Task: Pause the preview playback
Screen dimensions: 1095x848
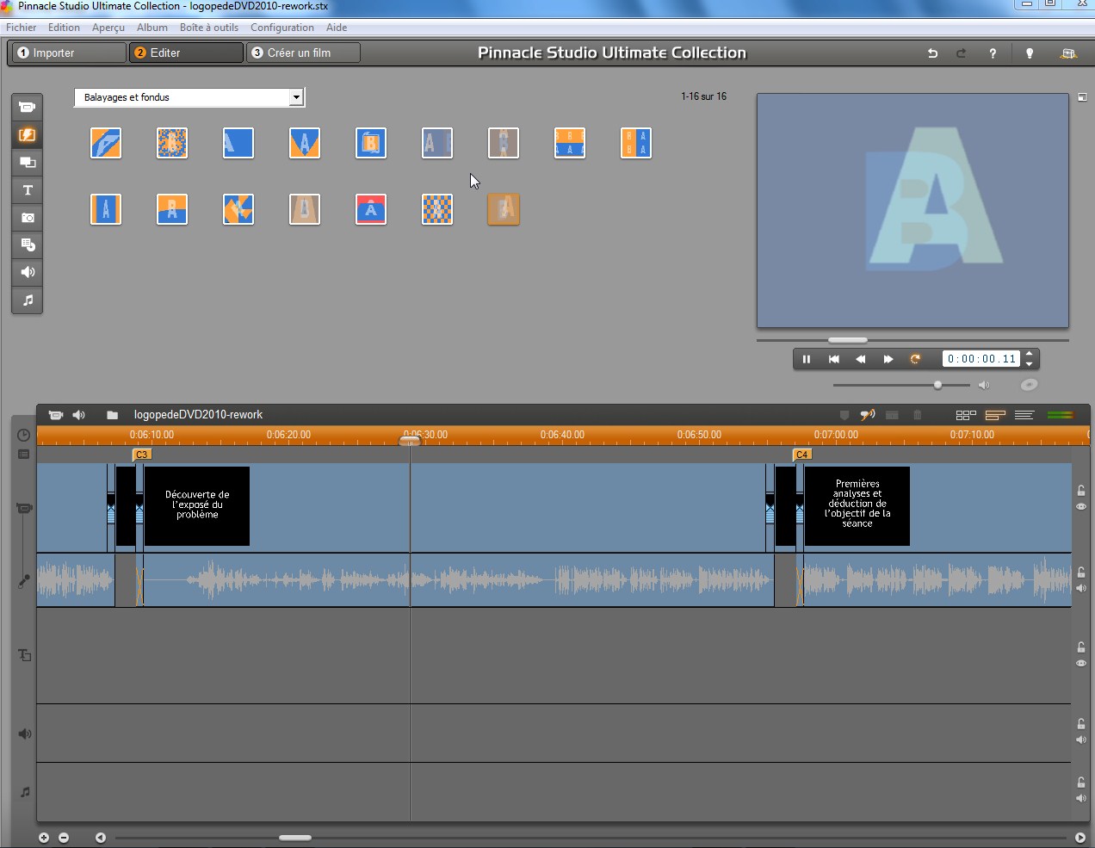Action: 807,359
